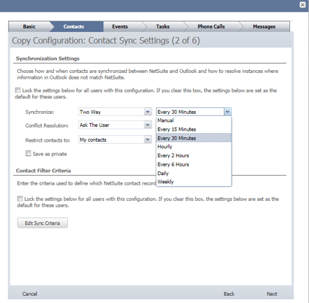Screen dimensions: 309x303
Task: Select Every 2 Hours option
Action: [194, 155]
